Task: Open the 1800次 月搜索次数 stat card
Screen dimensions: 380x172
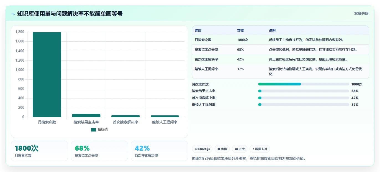Action: [x=39, y=151]
